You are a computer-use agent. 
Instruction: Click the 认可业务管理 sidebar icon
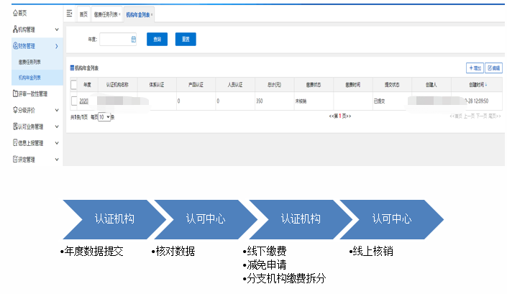click(x=15, y=127)
